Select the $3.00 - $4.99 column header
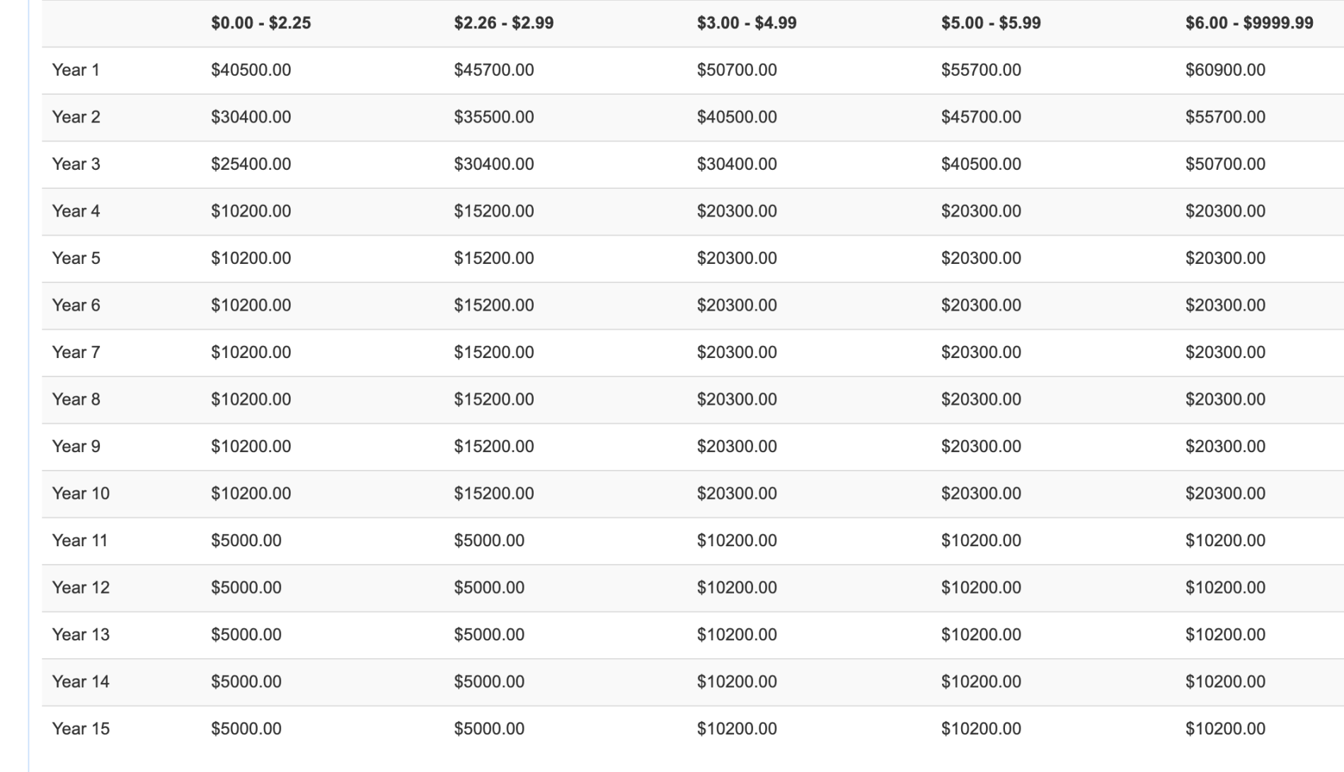Screen dimensions: 1344x772 click(x=747, y=23)
